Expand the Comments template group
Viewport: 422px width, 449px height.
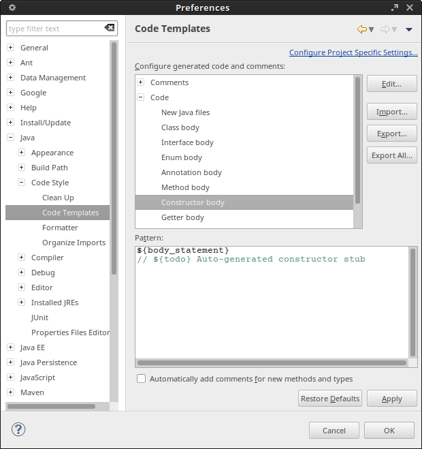pos(140,82)
